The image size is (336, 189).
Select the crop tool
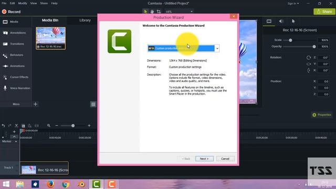[159, 12]
